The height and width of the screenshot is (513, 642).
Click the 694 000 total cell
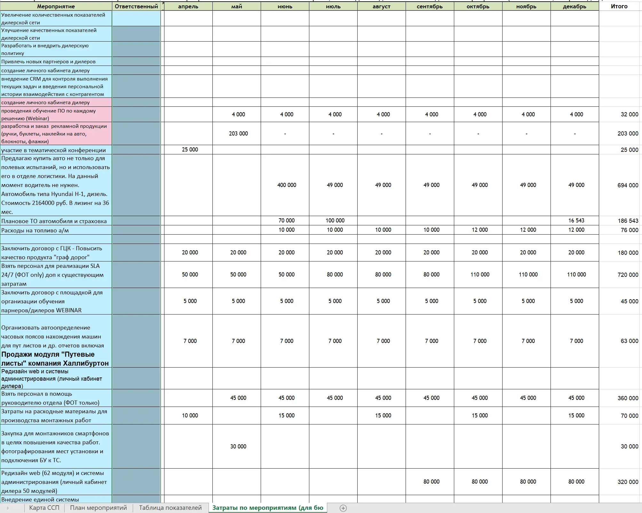coord(628,185)
